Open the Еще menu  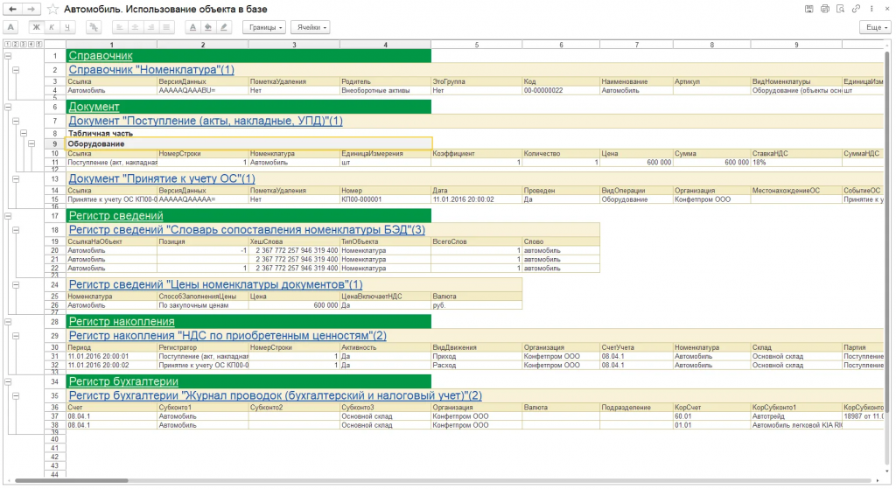click(875, 27)
